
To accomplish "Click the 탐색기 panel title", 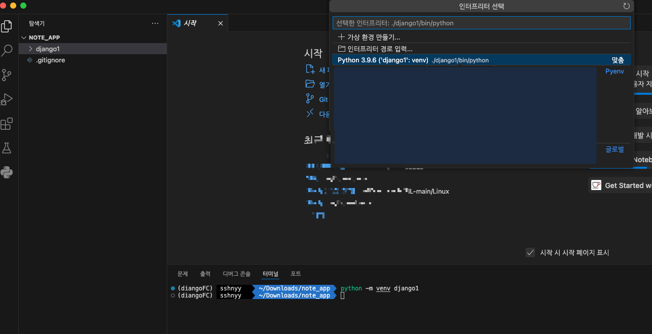I will click(x=37, y=23).
